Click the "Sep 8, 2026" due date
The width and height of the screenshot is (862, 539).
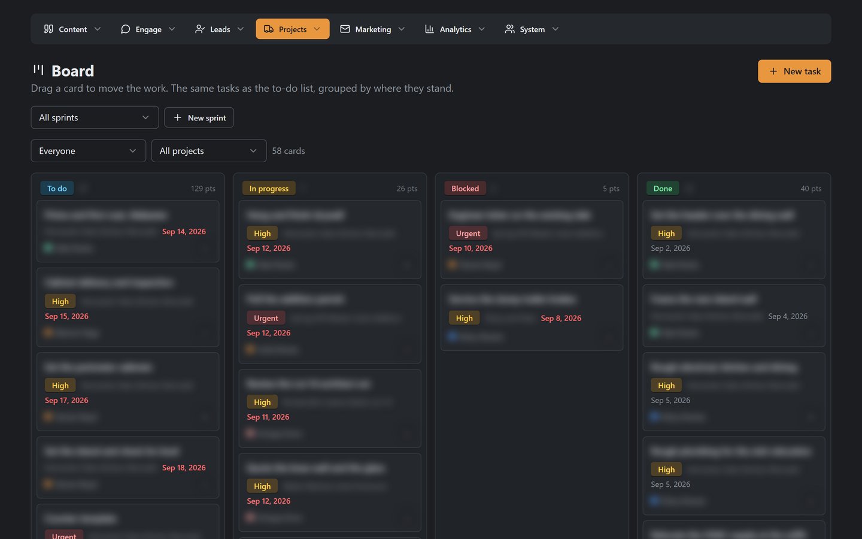click(x=561, y=318)
